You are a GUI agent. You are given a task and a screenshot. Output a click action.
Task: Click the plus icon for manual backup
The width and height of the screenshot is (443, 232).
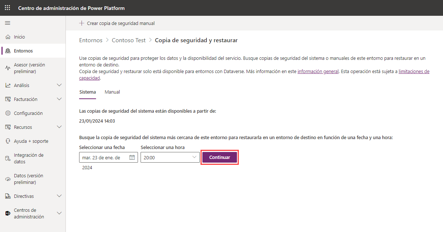coord(82,23)
